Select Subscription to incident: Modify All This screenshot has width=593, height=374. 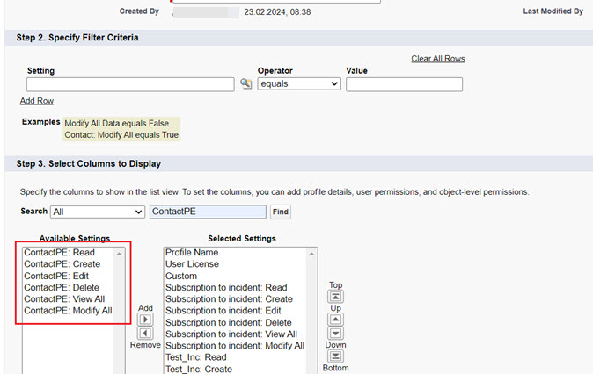235,346
